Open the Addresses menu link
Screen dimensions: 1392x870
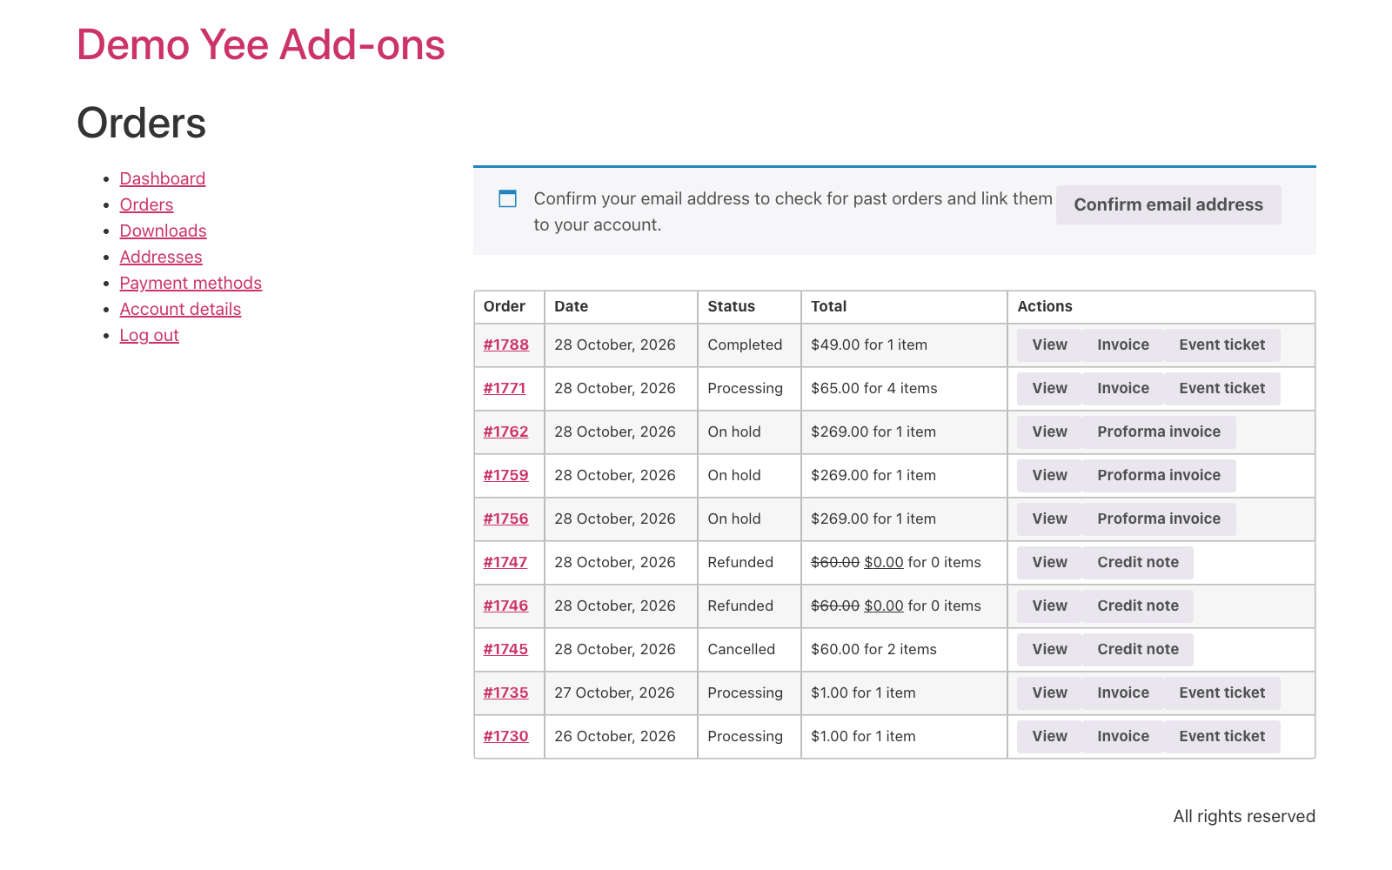(x=161, y=257)
